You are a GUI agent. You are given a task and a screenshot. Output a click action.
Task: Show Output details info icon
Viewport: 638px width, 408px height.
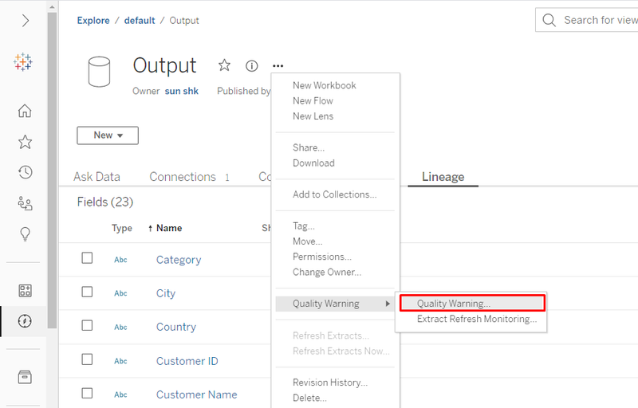pos(251,65)
